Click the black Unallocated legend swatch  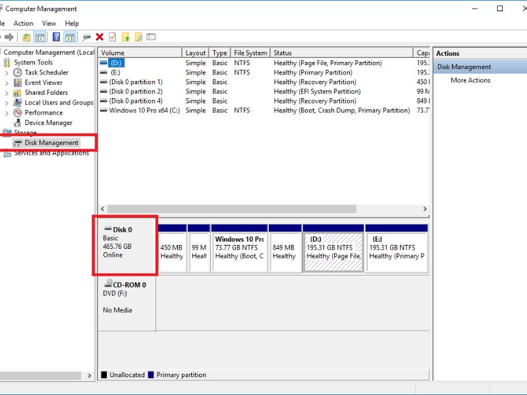pyautogui.click(x=104, y=375)
